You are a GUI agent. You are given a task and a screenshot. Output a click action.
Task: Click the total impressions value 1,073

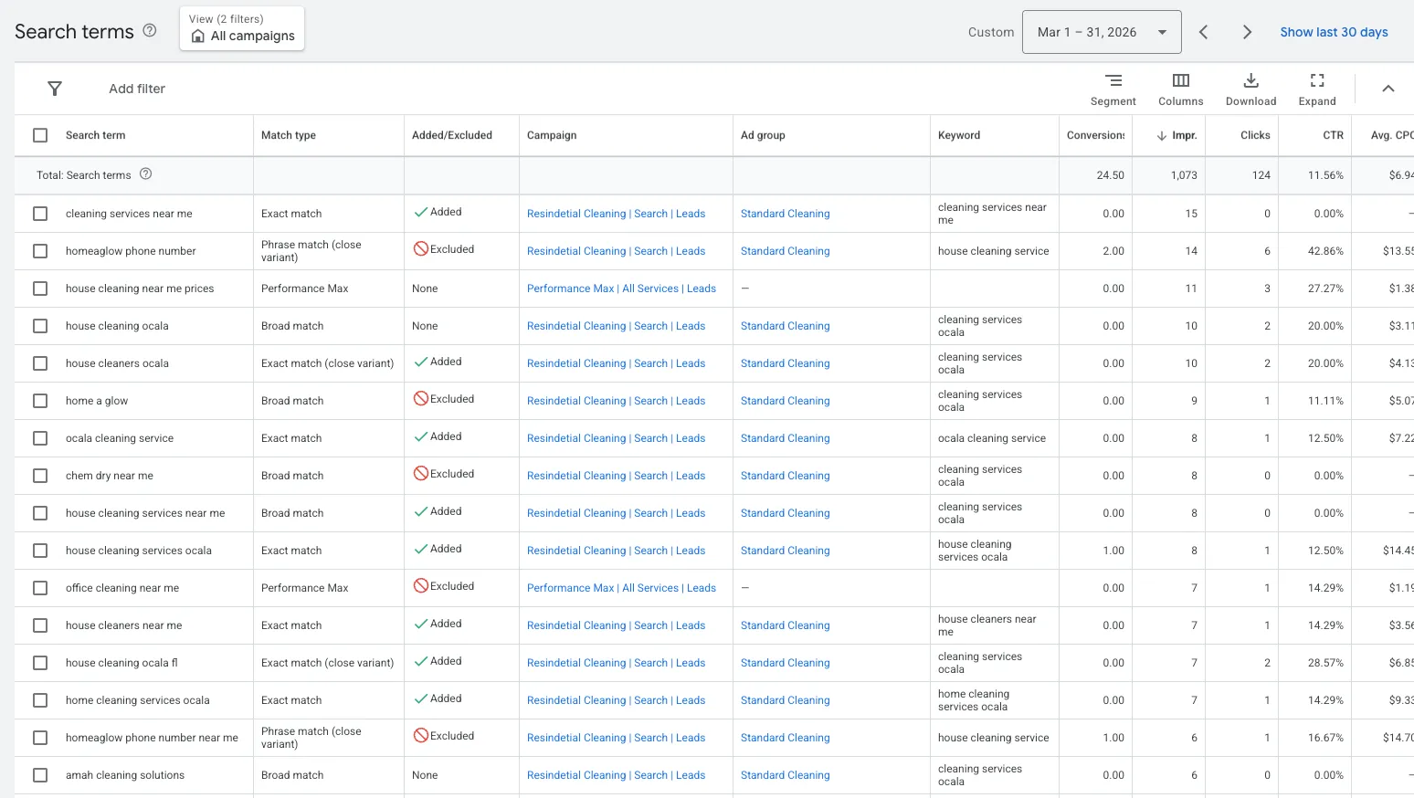(1184, 175)
